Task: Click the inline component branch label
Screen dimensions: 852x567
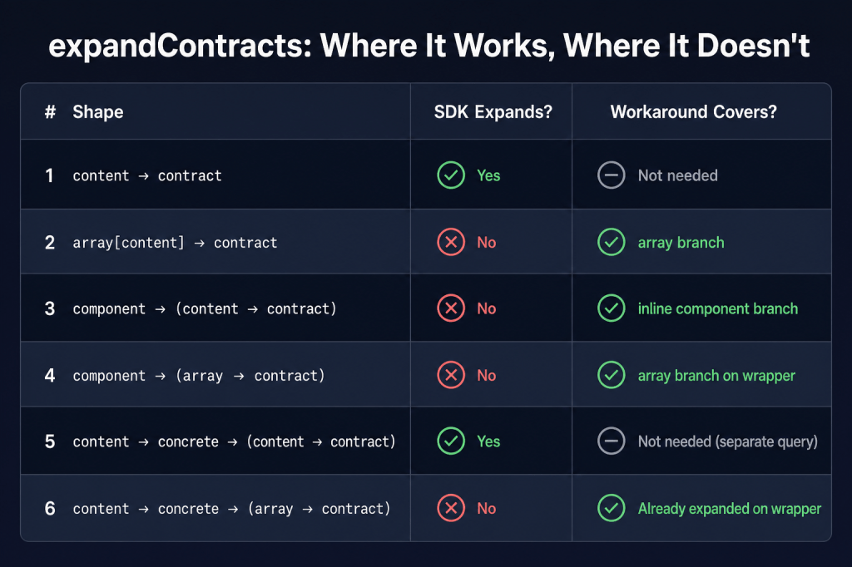Action: [718, 309]
